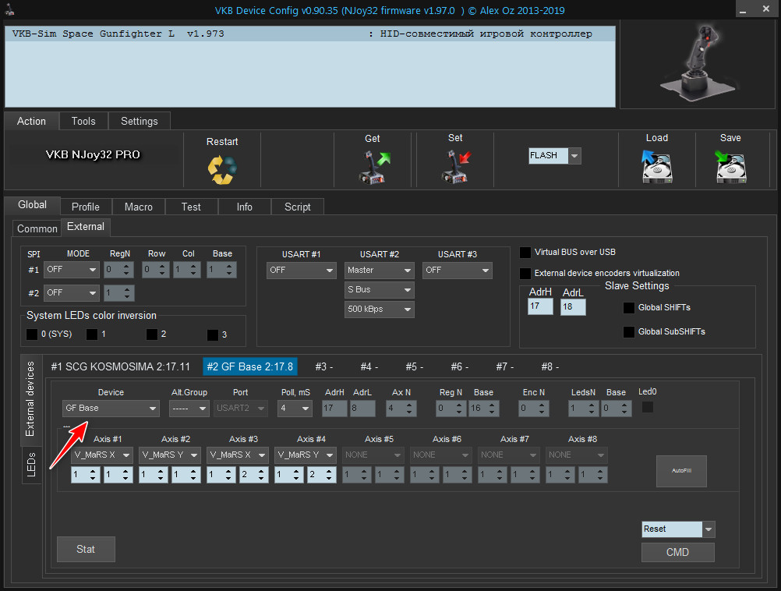781x591 pixels.
Task: Open the Reset command dropdown
Action: [678, 529]
